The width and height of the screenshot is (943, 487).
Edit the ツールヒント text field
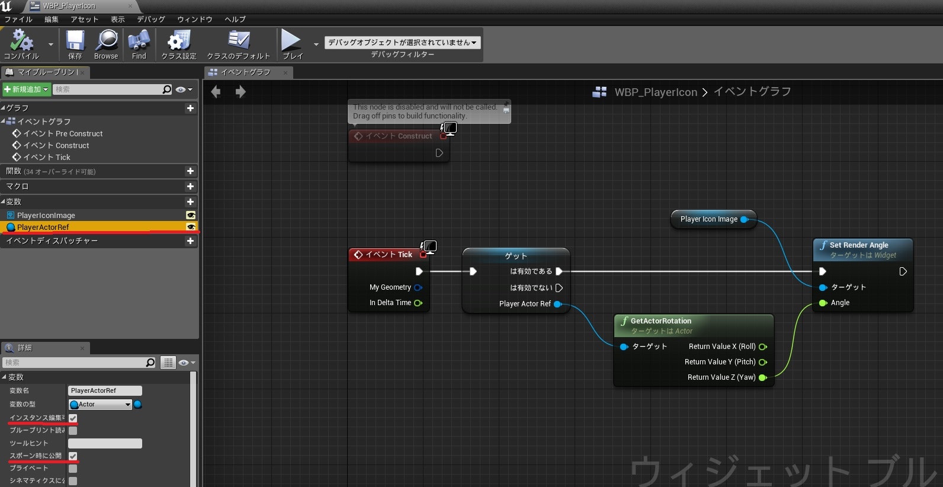[x=105, y=444]
